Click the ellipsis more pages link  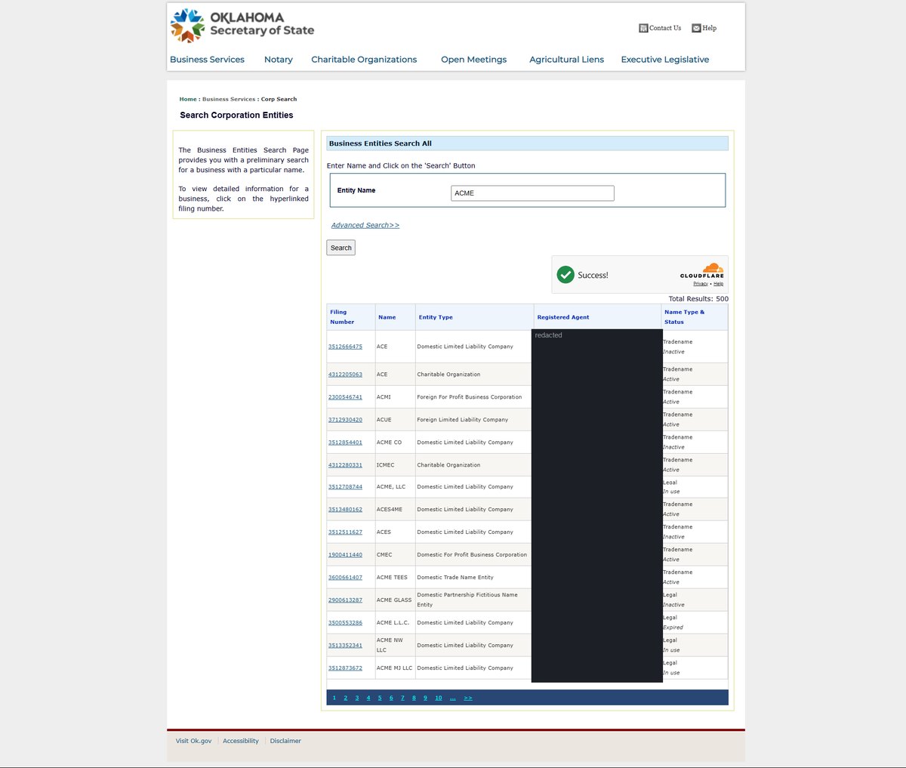coord(453,698)
